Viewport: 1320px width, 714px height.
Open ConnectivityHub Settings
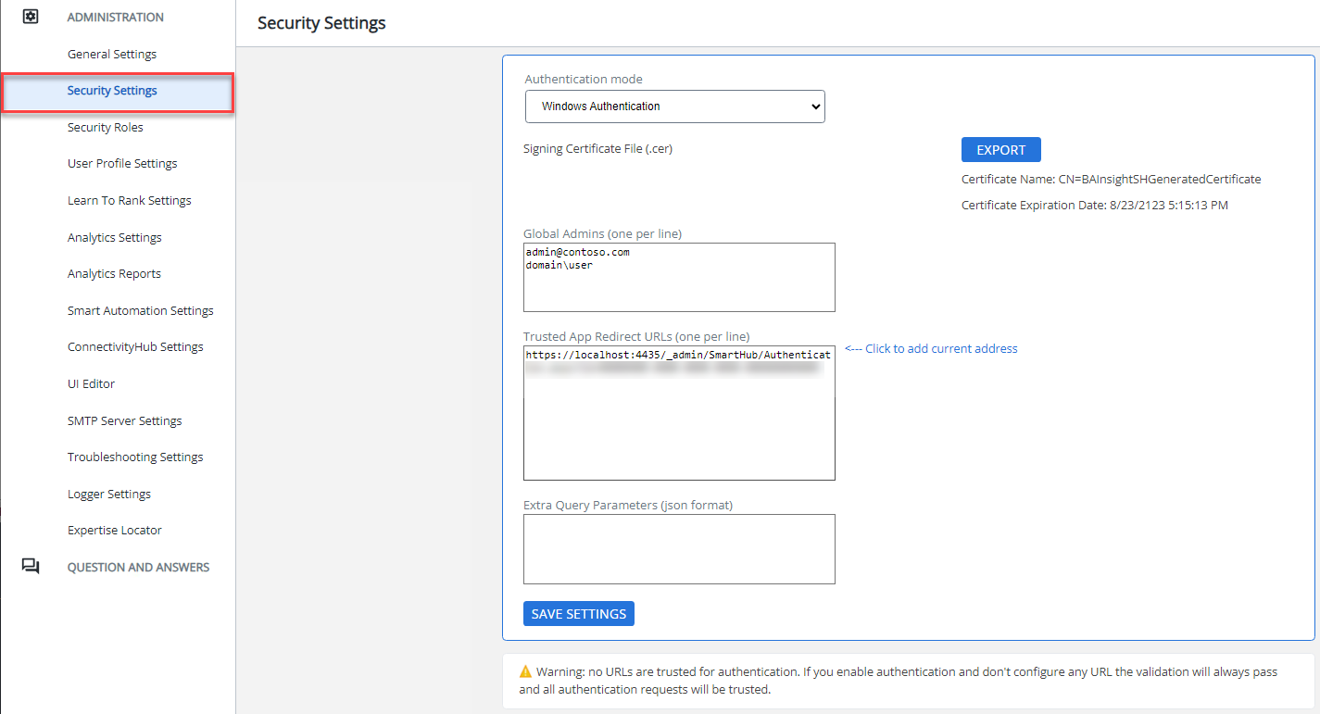pos(135,346)
